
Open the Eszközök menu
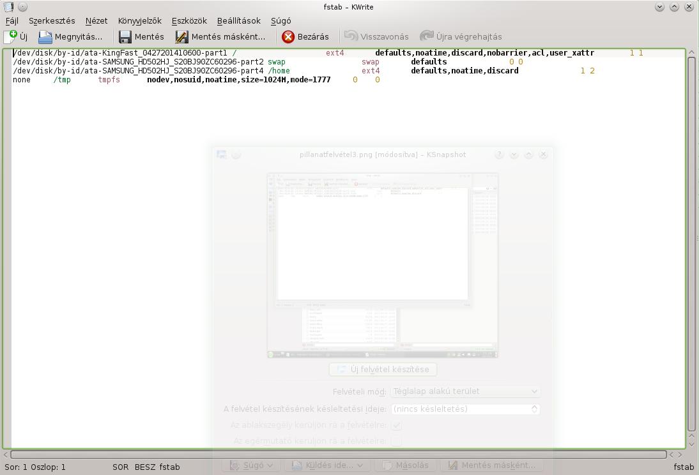pos(189,21)
